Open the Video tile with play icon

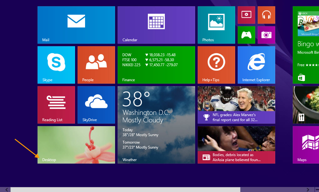tap(246, 15)
